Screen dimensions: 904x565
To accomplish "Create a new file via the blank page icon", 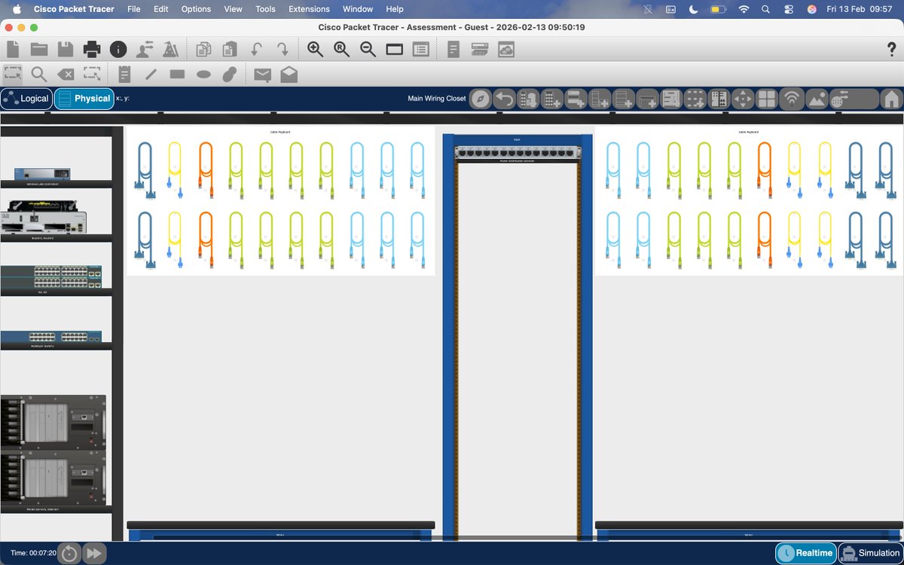I will [13, 50].
